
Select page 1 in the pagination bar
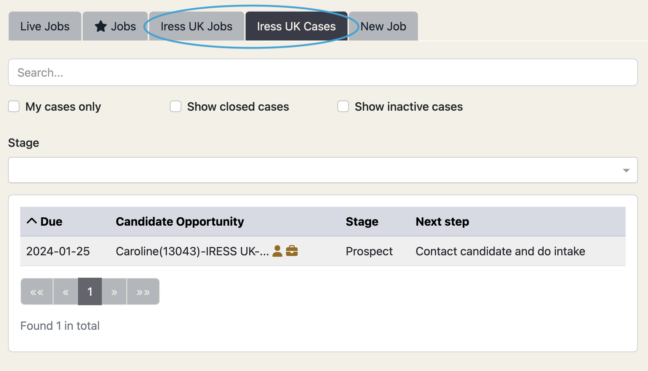click(x=90, y=291)
